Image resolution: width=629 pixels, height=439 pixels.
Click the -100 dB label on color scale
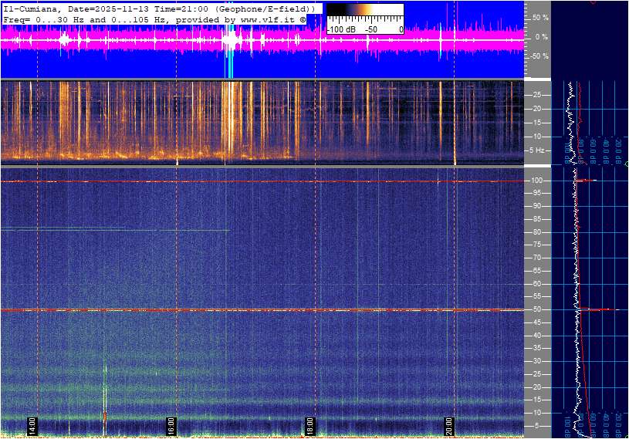coord(340,29)
